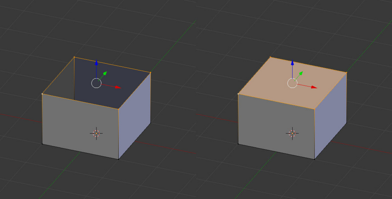Image resolution: width=392 pixels, height=199 pixels.
Task: Click green Y-axis arrow on open-top cube
Action: click(x=103, y=76)
